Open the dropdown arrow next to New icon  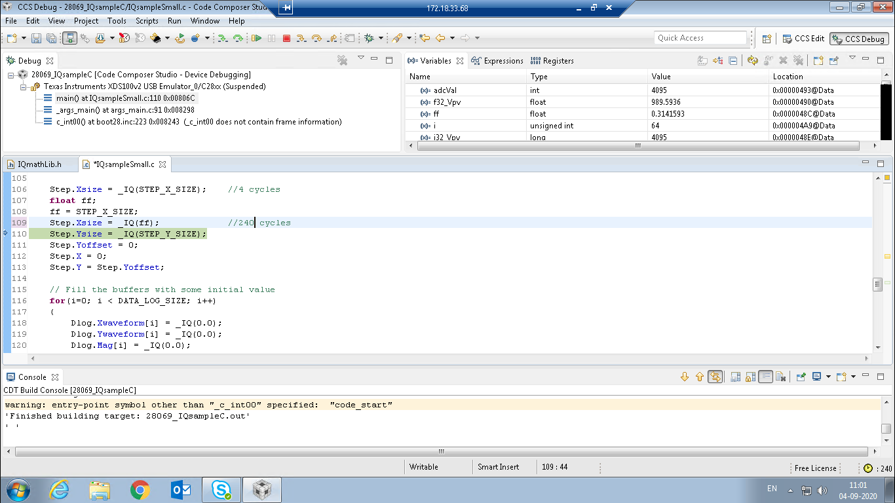point(24,39)
